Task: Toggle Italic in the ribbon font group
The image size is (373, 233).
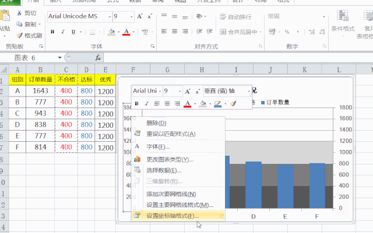Action: pos(63,31)
